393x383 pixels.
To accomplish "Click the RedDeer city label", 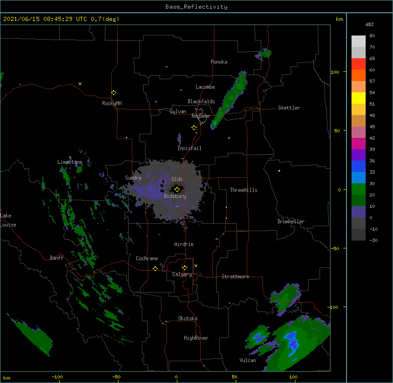I will pos(201,116).
